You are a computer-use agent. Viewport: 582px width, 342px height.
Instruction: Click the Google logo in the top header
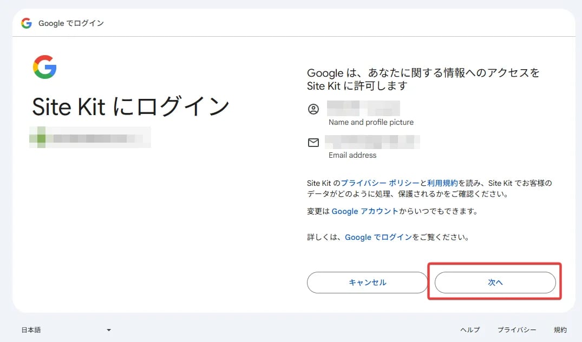pos(26,23)
